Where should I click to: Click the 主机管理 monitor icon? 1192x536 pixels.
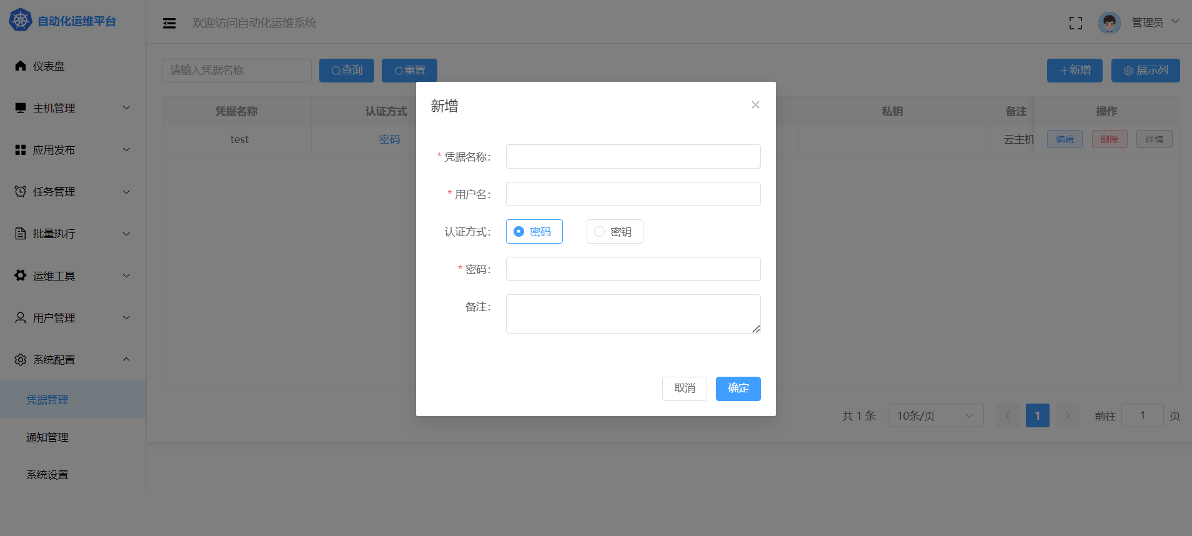click(21, 108)
